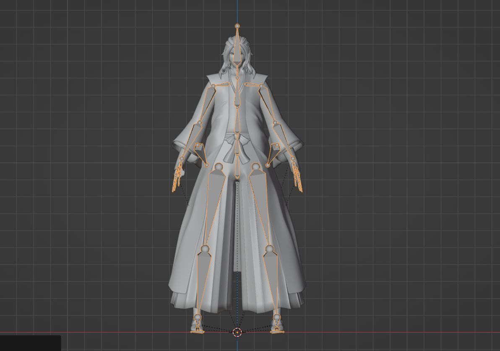Click the ankle joint sphere on the left side
The width and height of the screenshot is (500, 351).
tap(198, 317)
